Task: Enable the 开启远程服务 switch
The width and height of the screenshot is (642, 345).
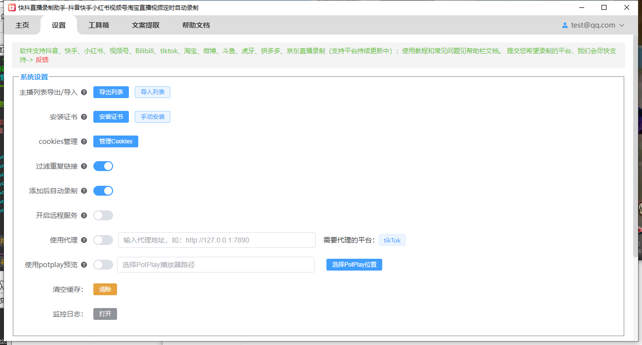Action: coord(103,215)
